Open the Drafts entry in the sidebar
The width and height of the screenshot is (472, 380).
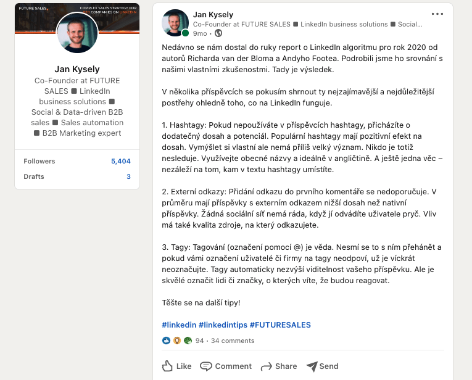tap(34, 176)
